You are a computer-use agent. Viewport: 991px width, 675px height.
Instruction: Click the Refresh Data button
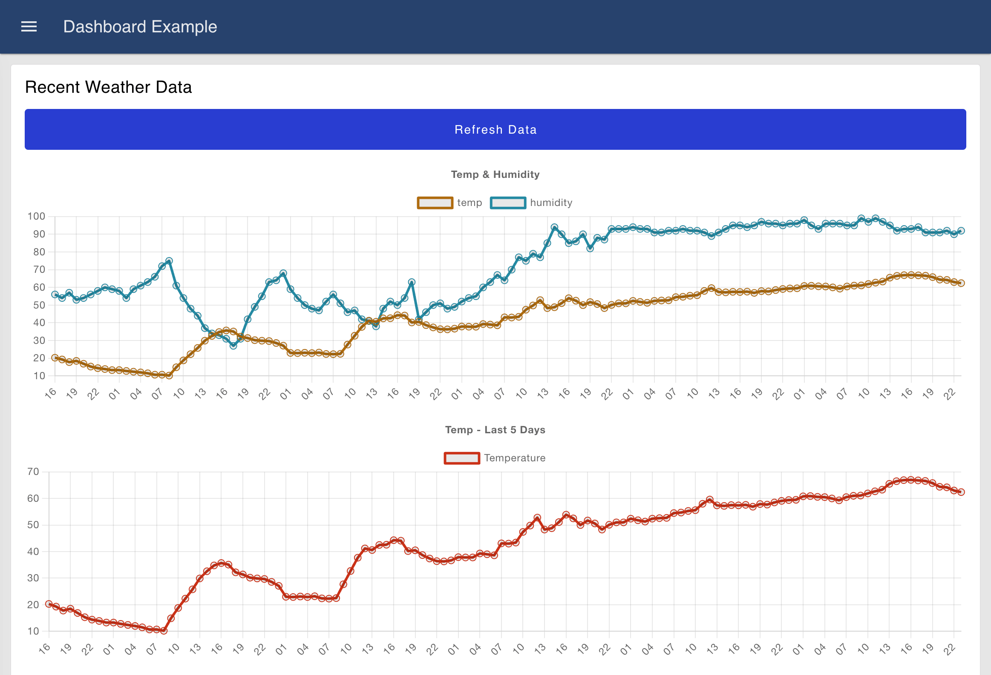(495, 129)
